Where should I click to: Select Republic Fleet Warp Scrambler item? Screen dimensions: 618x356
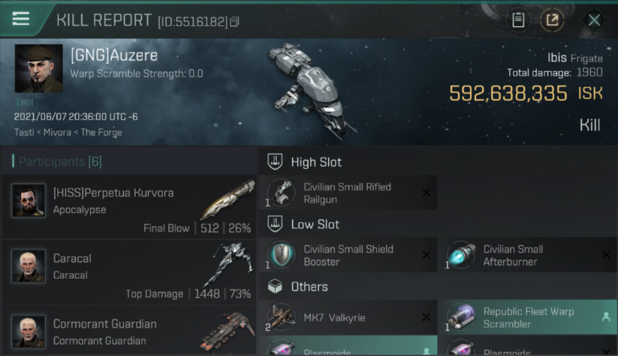tap(528, 317)
